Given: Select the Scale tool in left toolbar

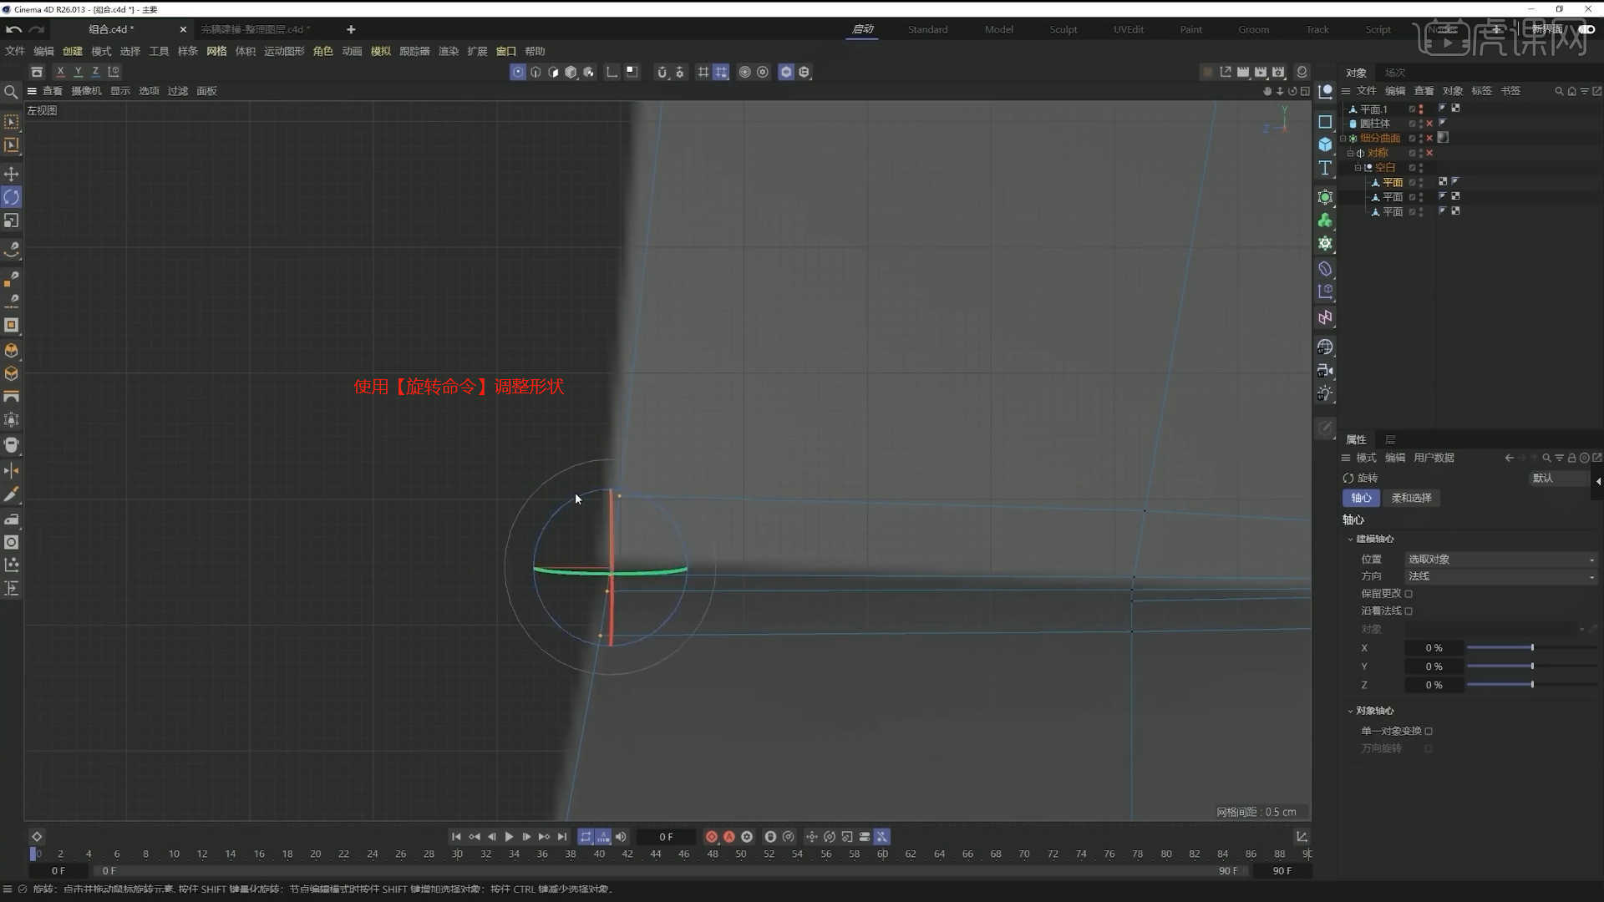Looking at the screenshot, I should click(x=12, y=220).
